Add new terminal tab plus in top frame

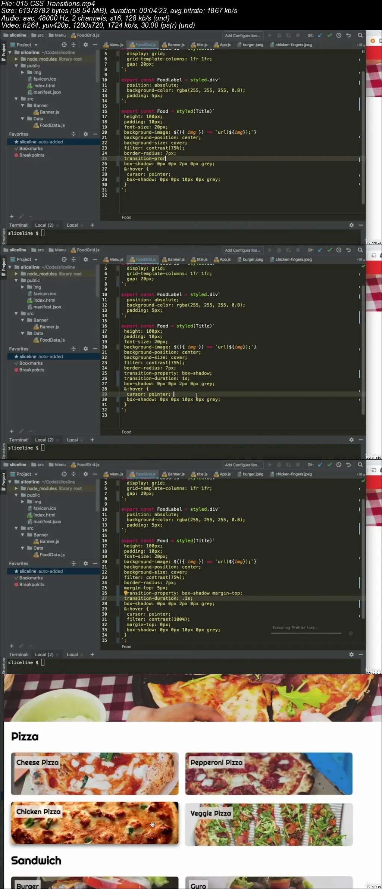(x=92, y=225)
